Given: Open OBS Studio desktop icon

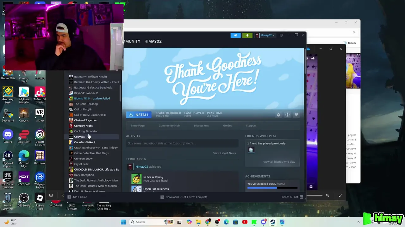Looking at the screenshot, I should (x=24, y=200).
